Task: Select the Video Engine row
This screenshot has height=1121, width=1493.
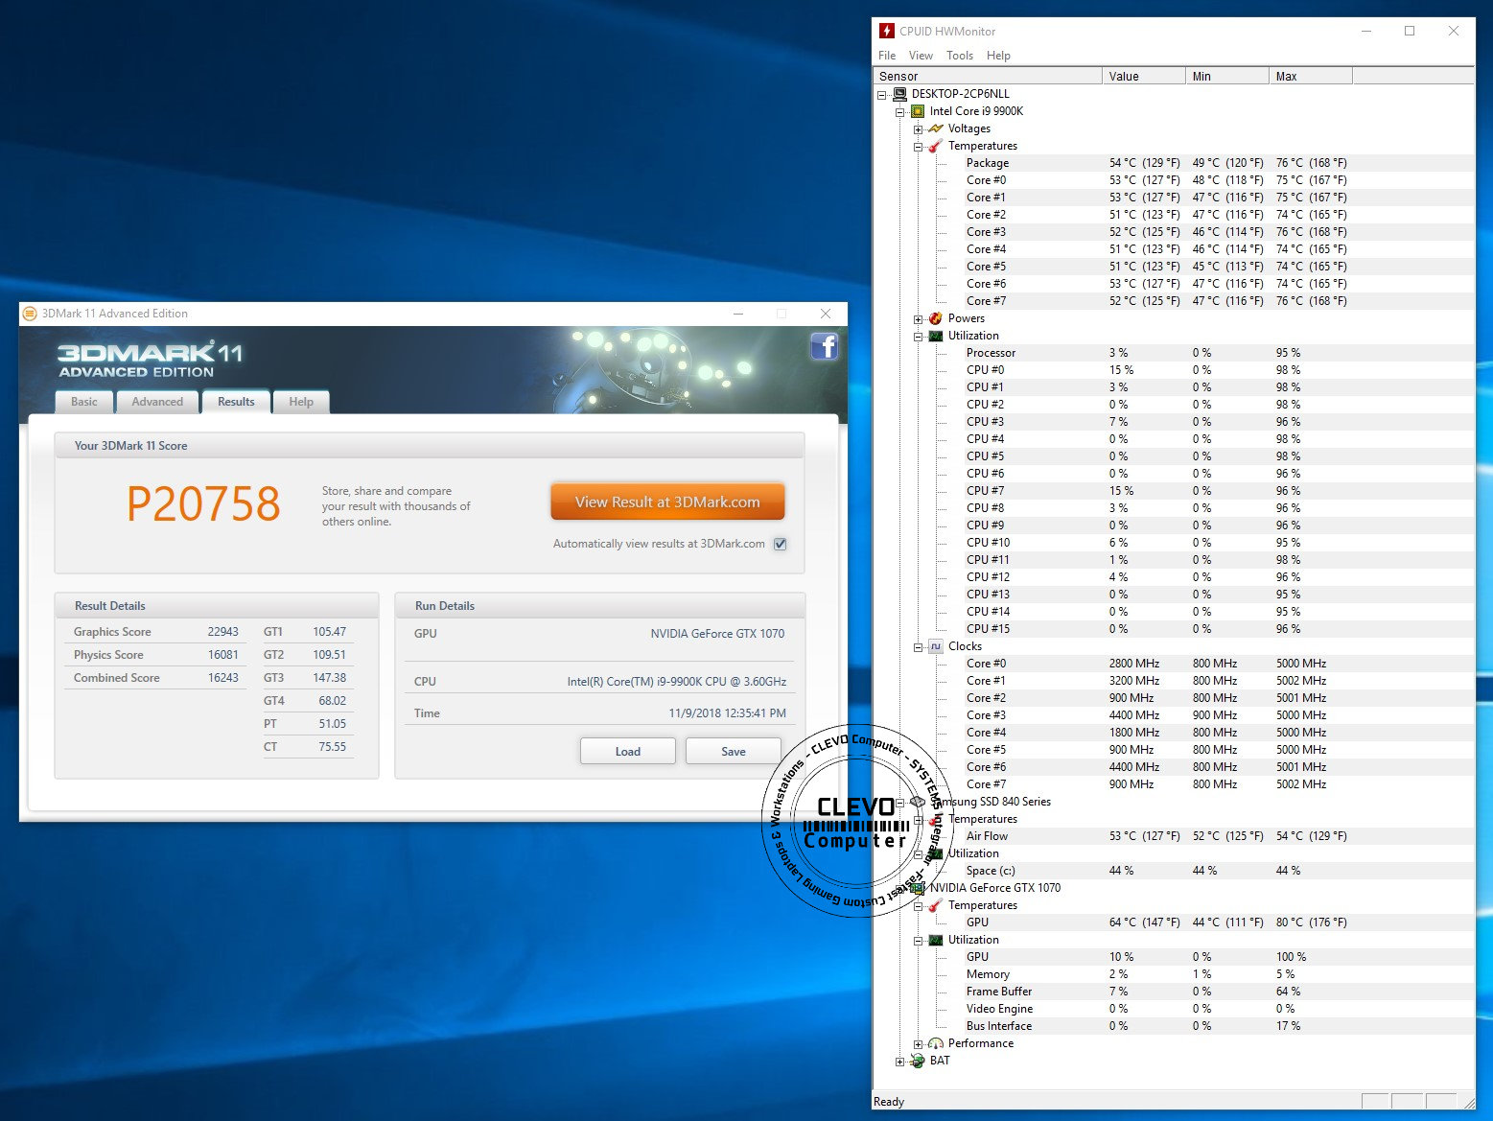Action: point(1220,1009)
